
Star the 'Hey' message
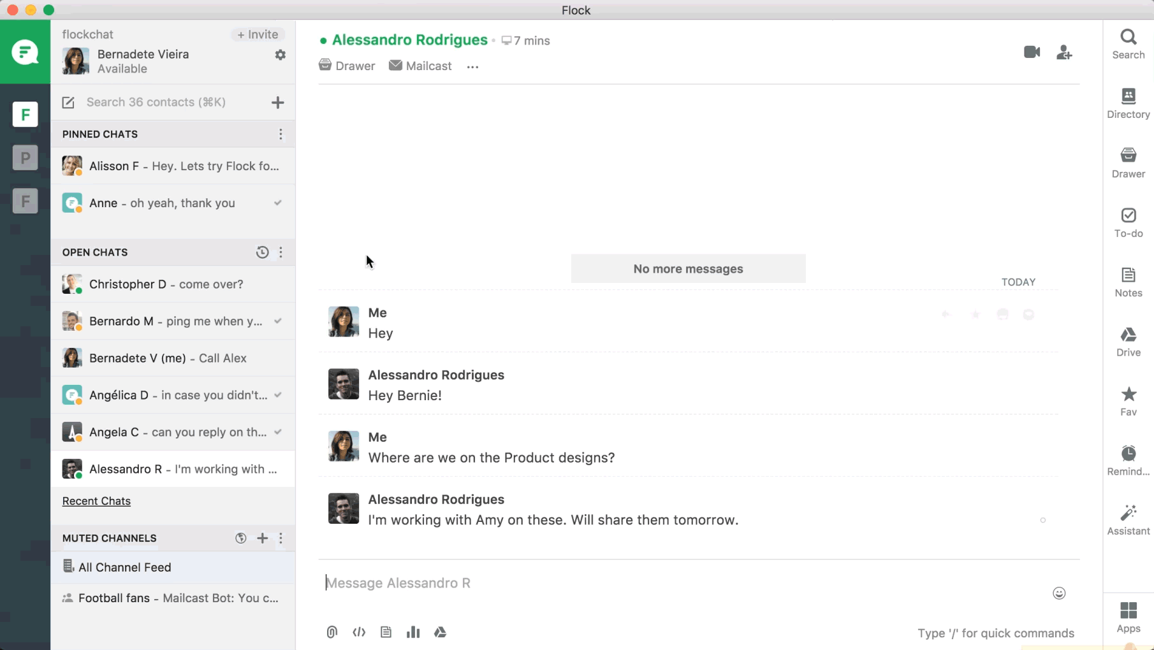pos(975,314)
